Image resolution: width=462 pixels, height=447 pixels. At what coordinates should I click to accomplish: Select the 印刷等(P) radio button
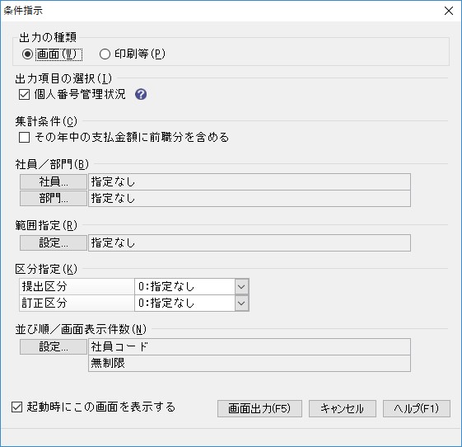click(105, 54)
